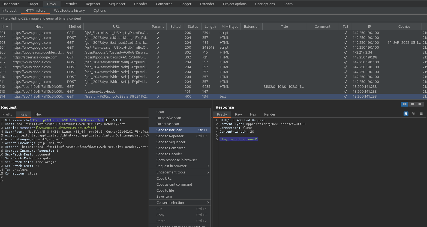Switch Request view to Hex tab
The height and width of the screenshot is (227, 427).
pyautogui.click(x=38, y=114)
